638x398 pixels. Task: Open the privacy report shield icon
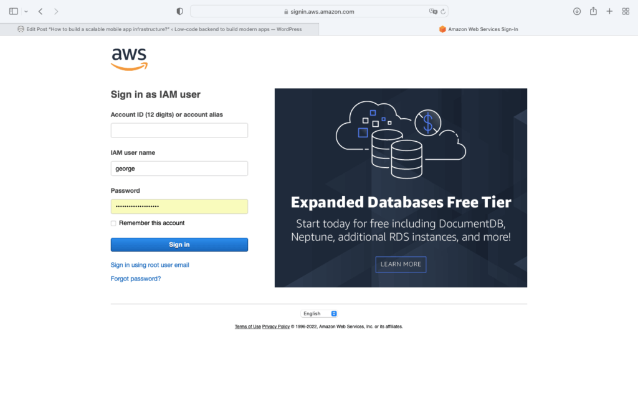point(180,11)
